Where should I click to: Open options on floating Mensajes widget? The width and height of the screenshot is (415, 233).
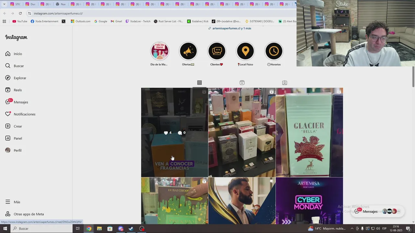tap(399, 211)
